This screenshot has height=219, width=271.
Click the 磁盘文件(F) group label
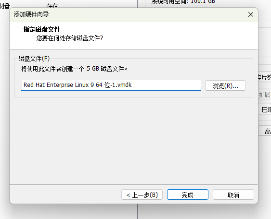pos(34,59)
